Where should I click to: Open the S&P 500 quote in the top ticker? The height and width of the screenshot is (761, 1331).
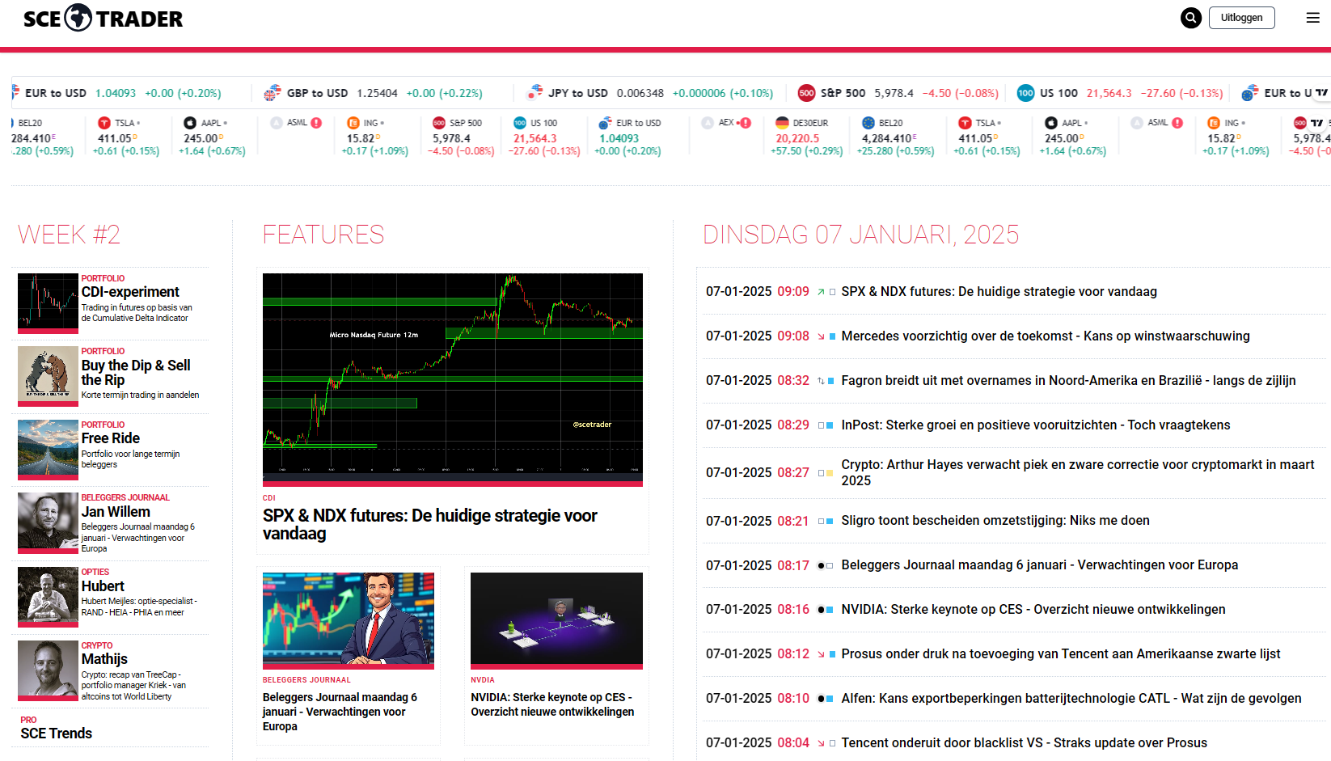click(x=898, y=93)
